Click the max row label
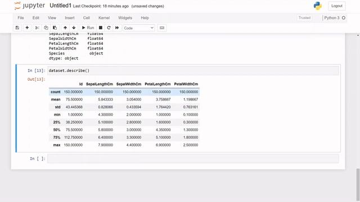Screen dimensions: 360x202 (x=57, y=145)
